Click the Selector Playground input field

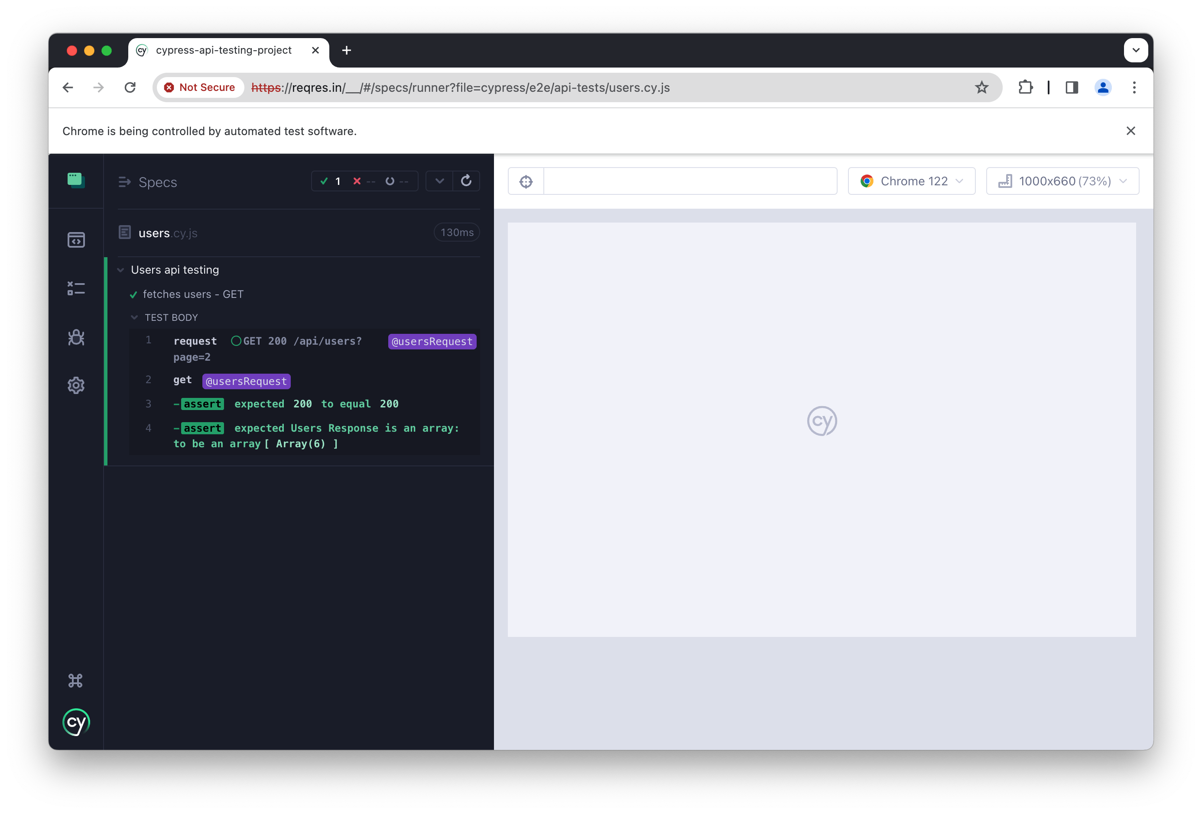tap(690, 181)
